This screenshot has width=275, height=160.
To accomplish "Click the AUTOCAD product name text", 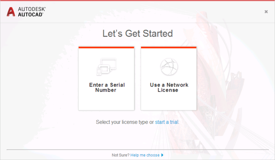I will click(x=30, y=14).
